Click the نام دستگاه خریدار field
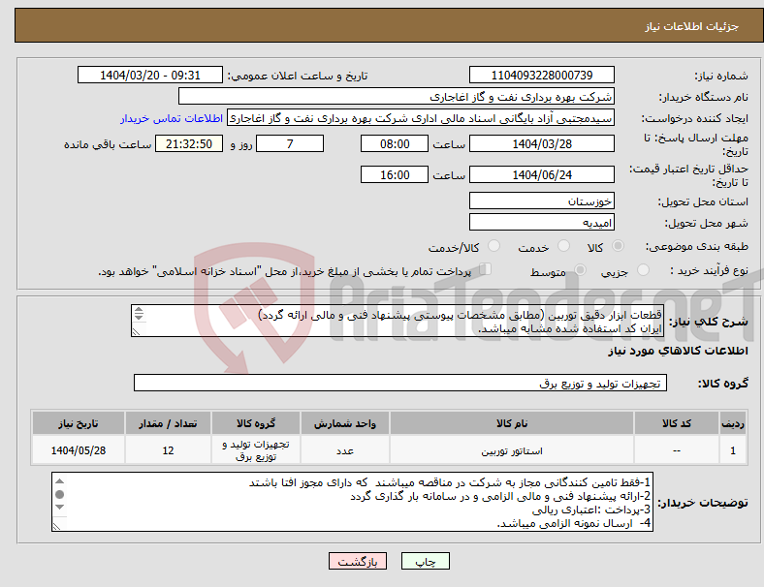 click(x=397, y=96)
